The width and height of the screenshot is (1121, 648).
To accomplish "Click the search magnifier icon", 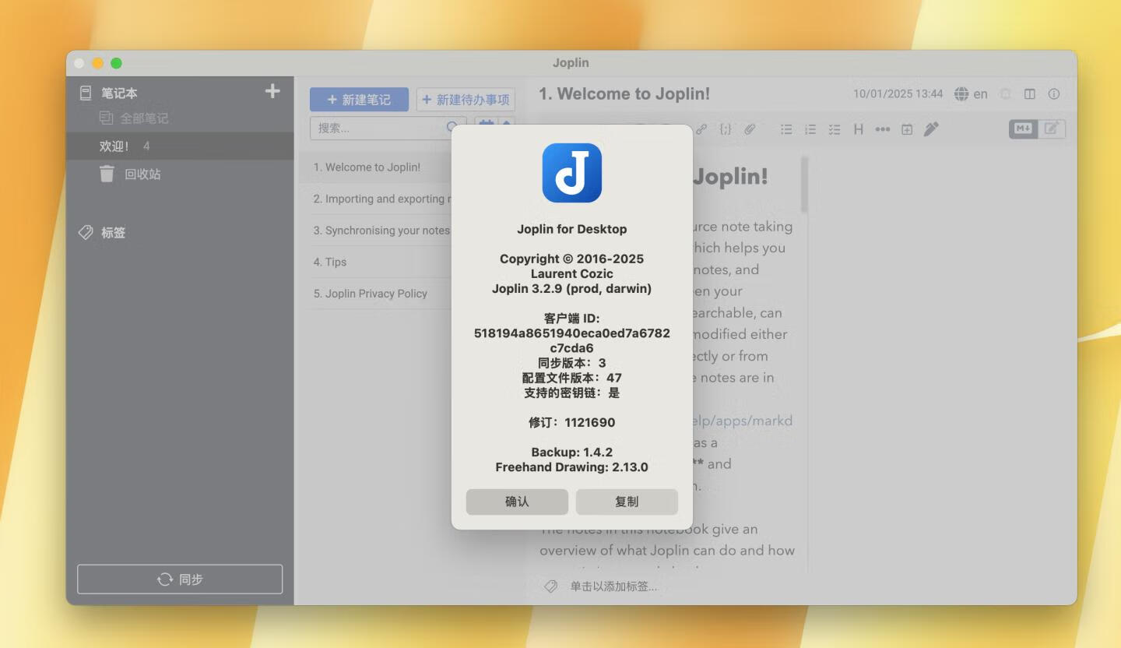I will click(452, 127).
